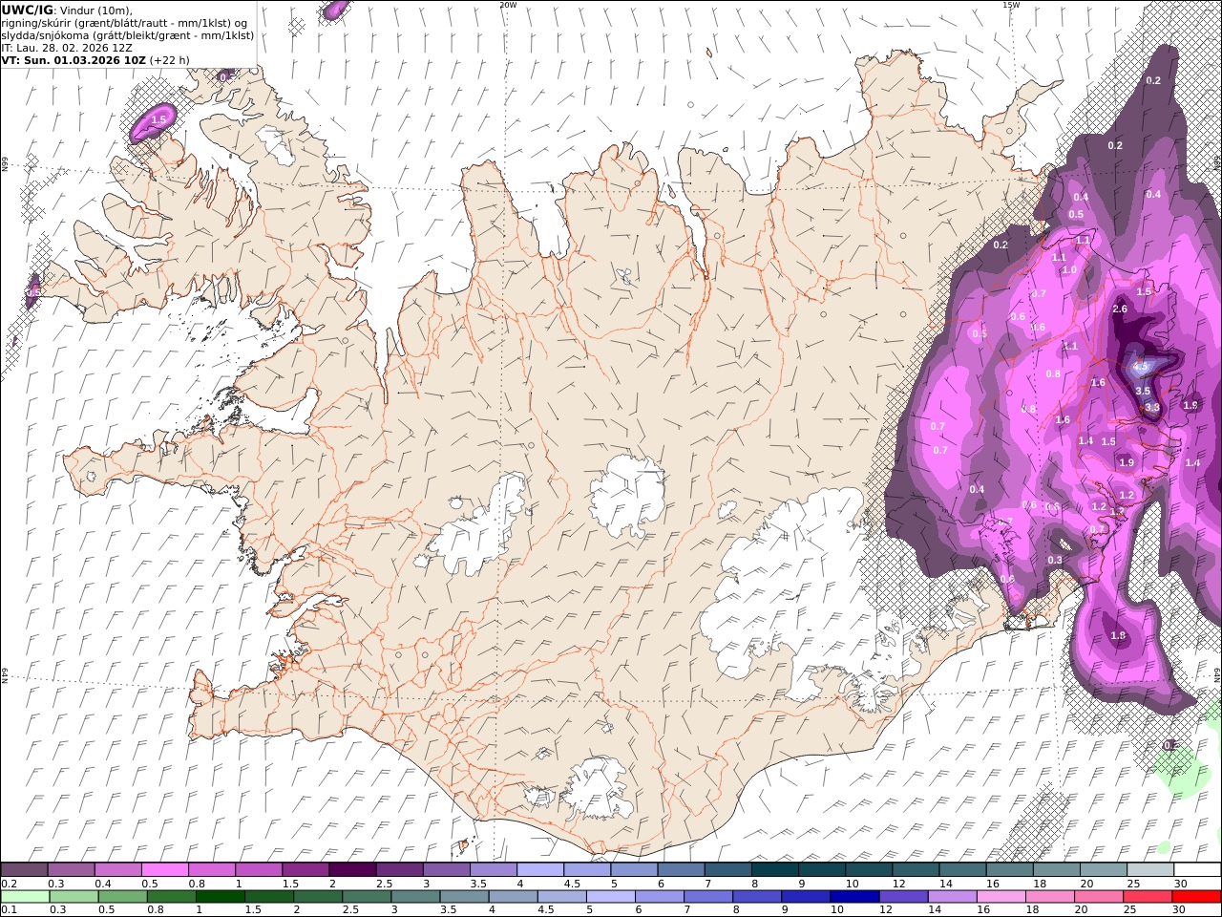This screenshot has width=1222, height=917.
Task: Click the light violet 14 rain legend swatch
Action: tap(951, 896)
